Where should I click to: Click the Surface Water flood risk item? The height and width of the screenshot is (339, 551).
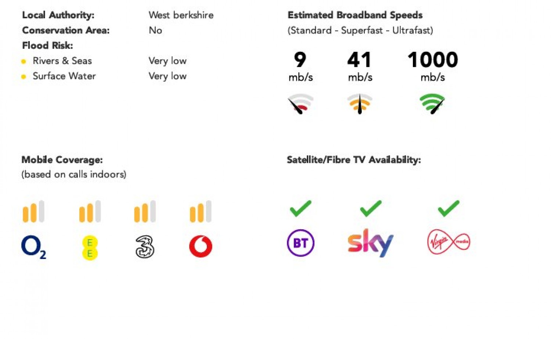(x=64, y=76)
